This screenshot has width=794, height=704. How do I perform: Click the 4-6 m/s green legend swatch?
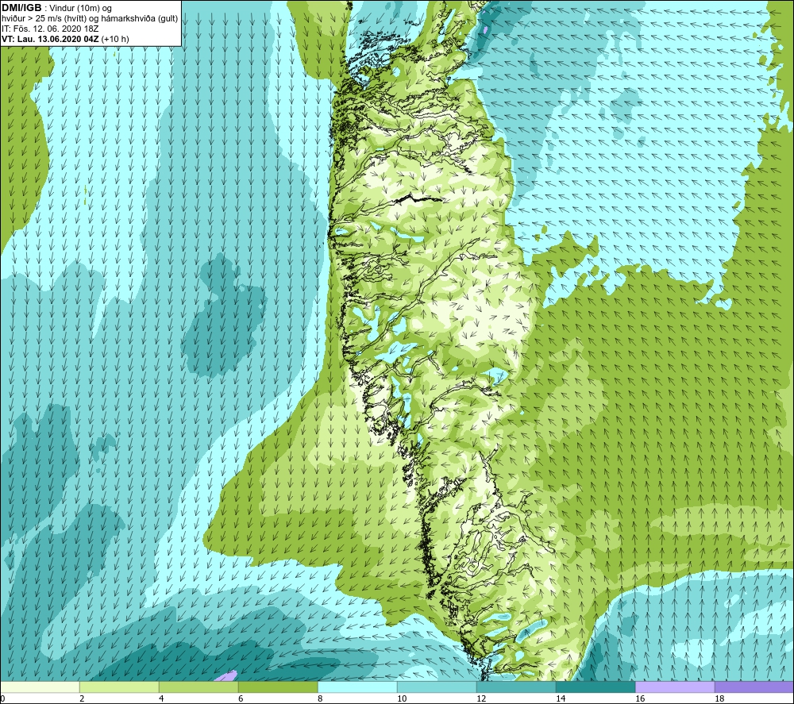pyautogui.click(x=198, y=687)
